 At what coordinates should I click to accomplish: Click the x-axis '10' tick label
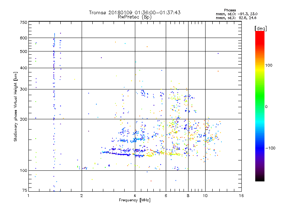[205, 196]
